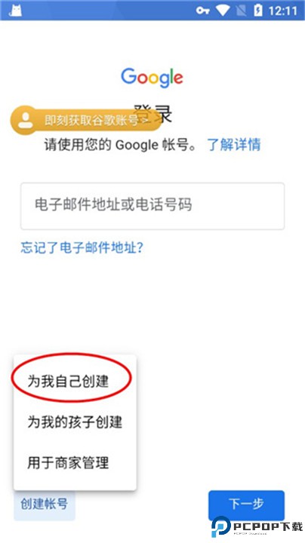Image resolution: width=305 pixels, height=543 pixels.
Task: Focus the 电子邮件地址或电话号码 input field
Action: [x=152, y=206]
